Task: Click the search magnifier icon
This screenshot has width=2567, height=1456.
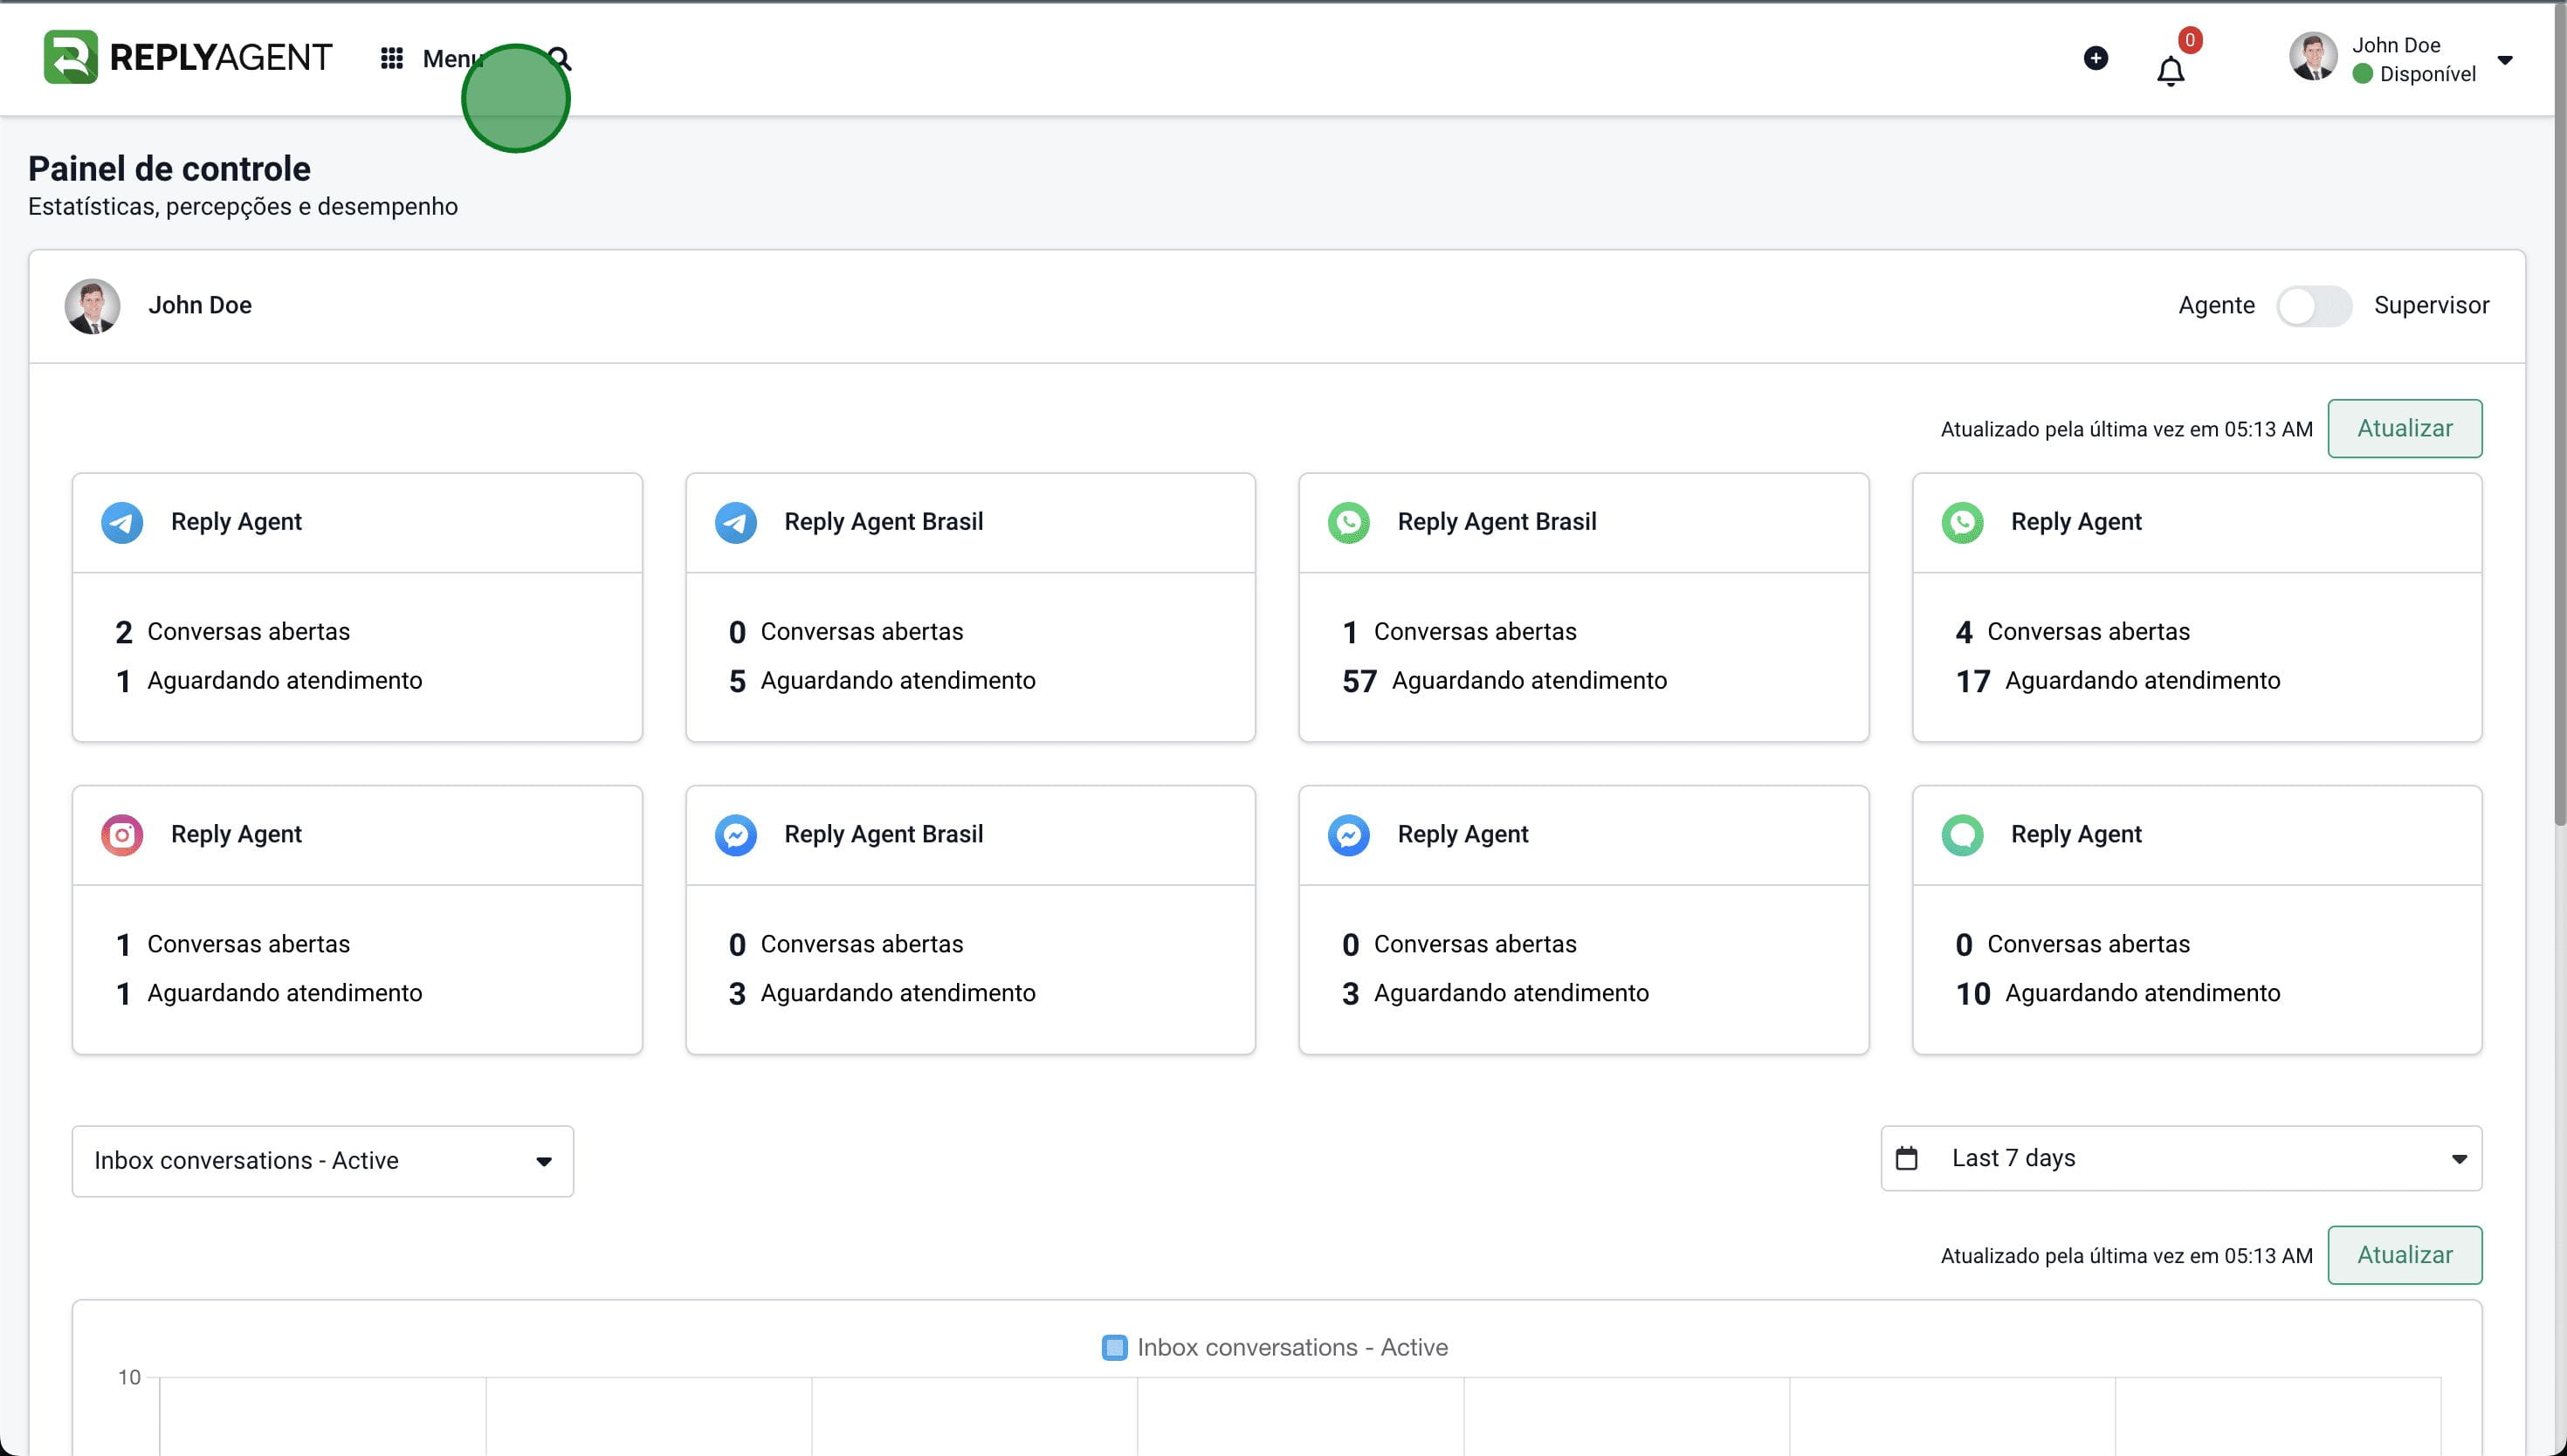Action: (560, 59)
